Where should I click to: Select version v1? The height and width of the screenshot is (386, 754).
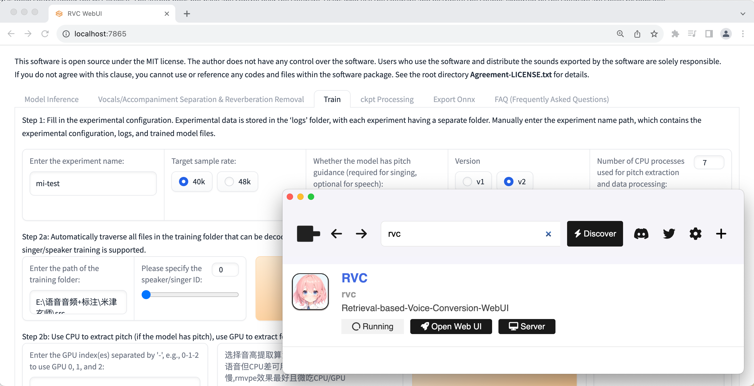pos(473,182)
